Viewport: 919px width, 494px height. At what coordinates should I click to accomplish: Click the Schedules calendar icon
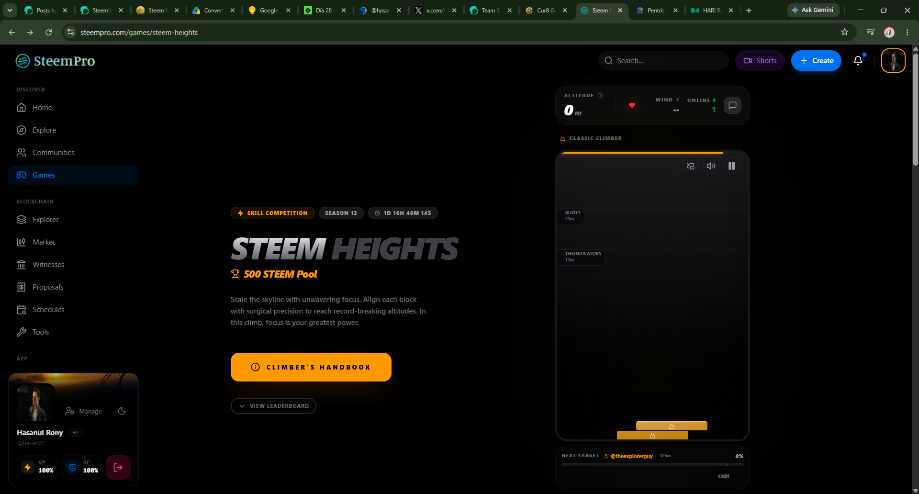(x=22, y=310)
